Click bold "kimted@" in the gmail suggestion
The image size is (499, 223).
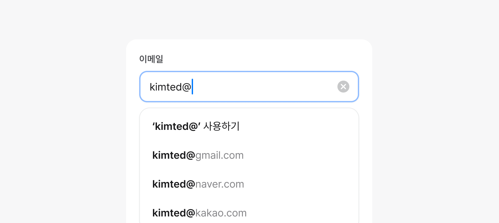174,155
